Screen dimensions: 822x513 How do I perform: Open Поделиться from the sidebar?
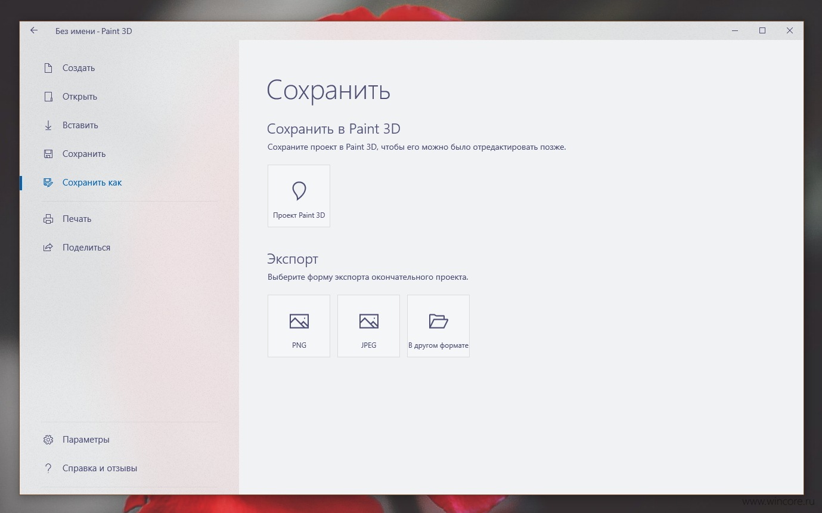tap(86, 248)
